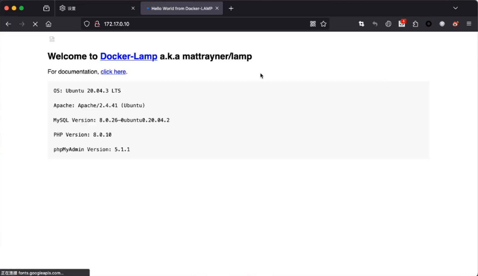
Task: Click the phpMyAdmin Version: 5.1.1 line
Action: 92,149
